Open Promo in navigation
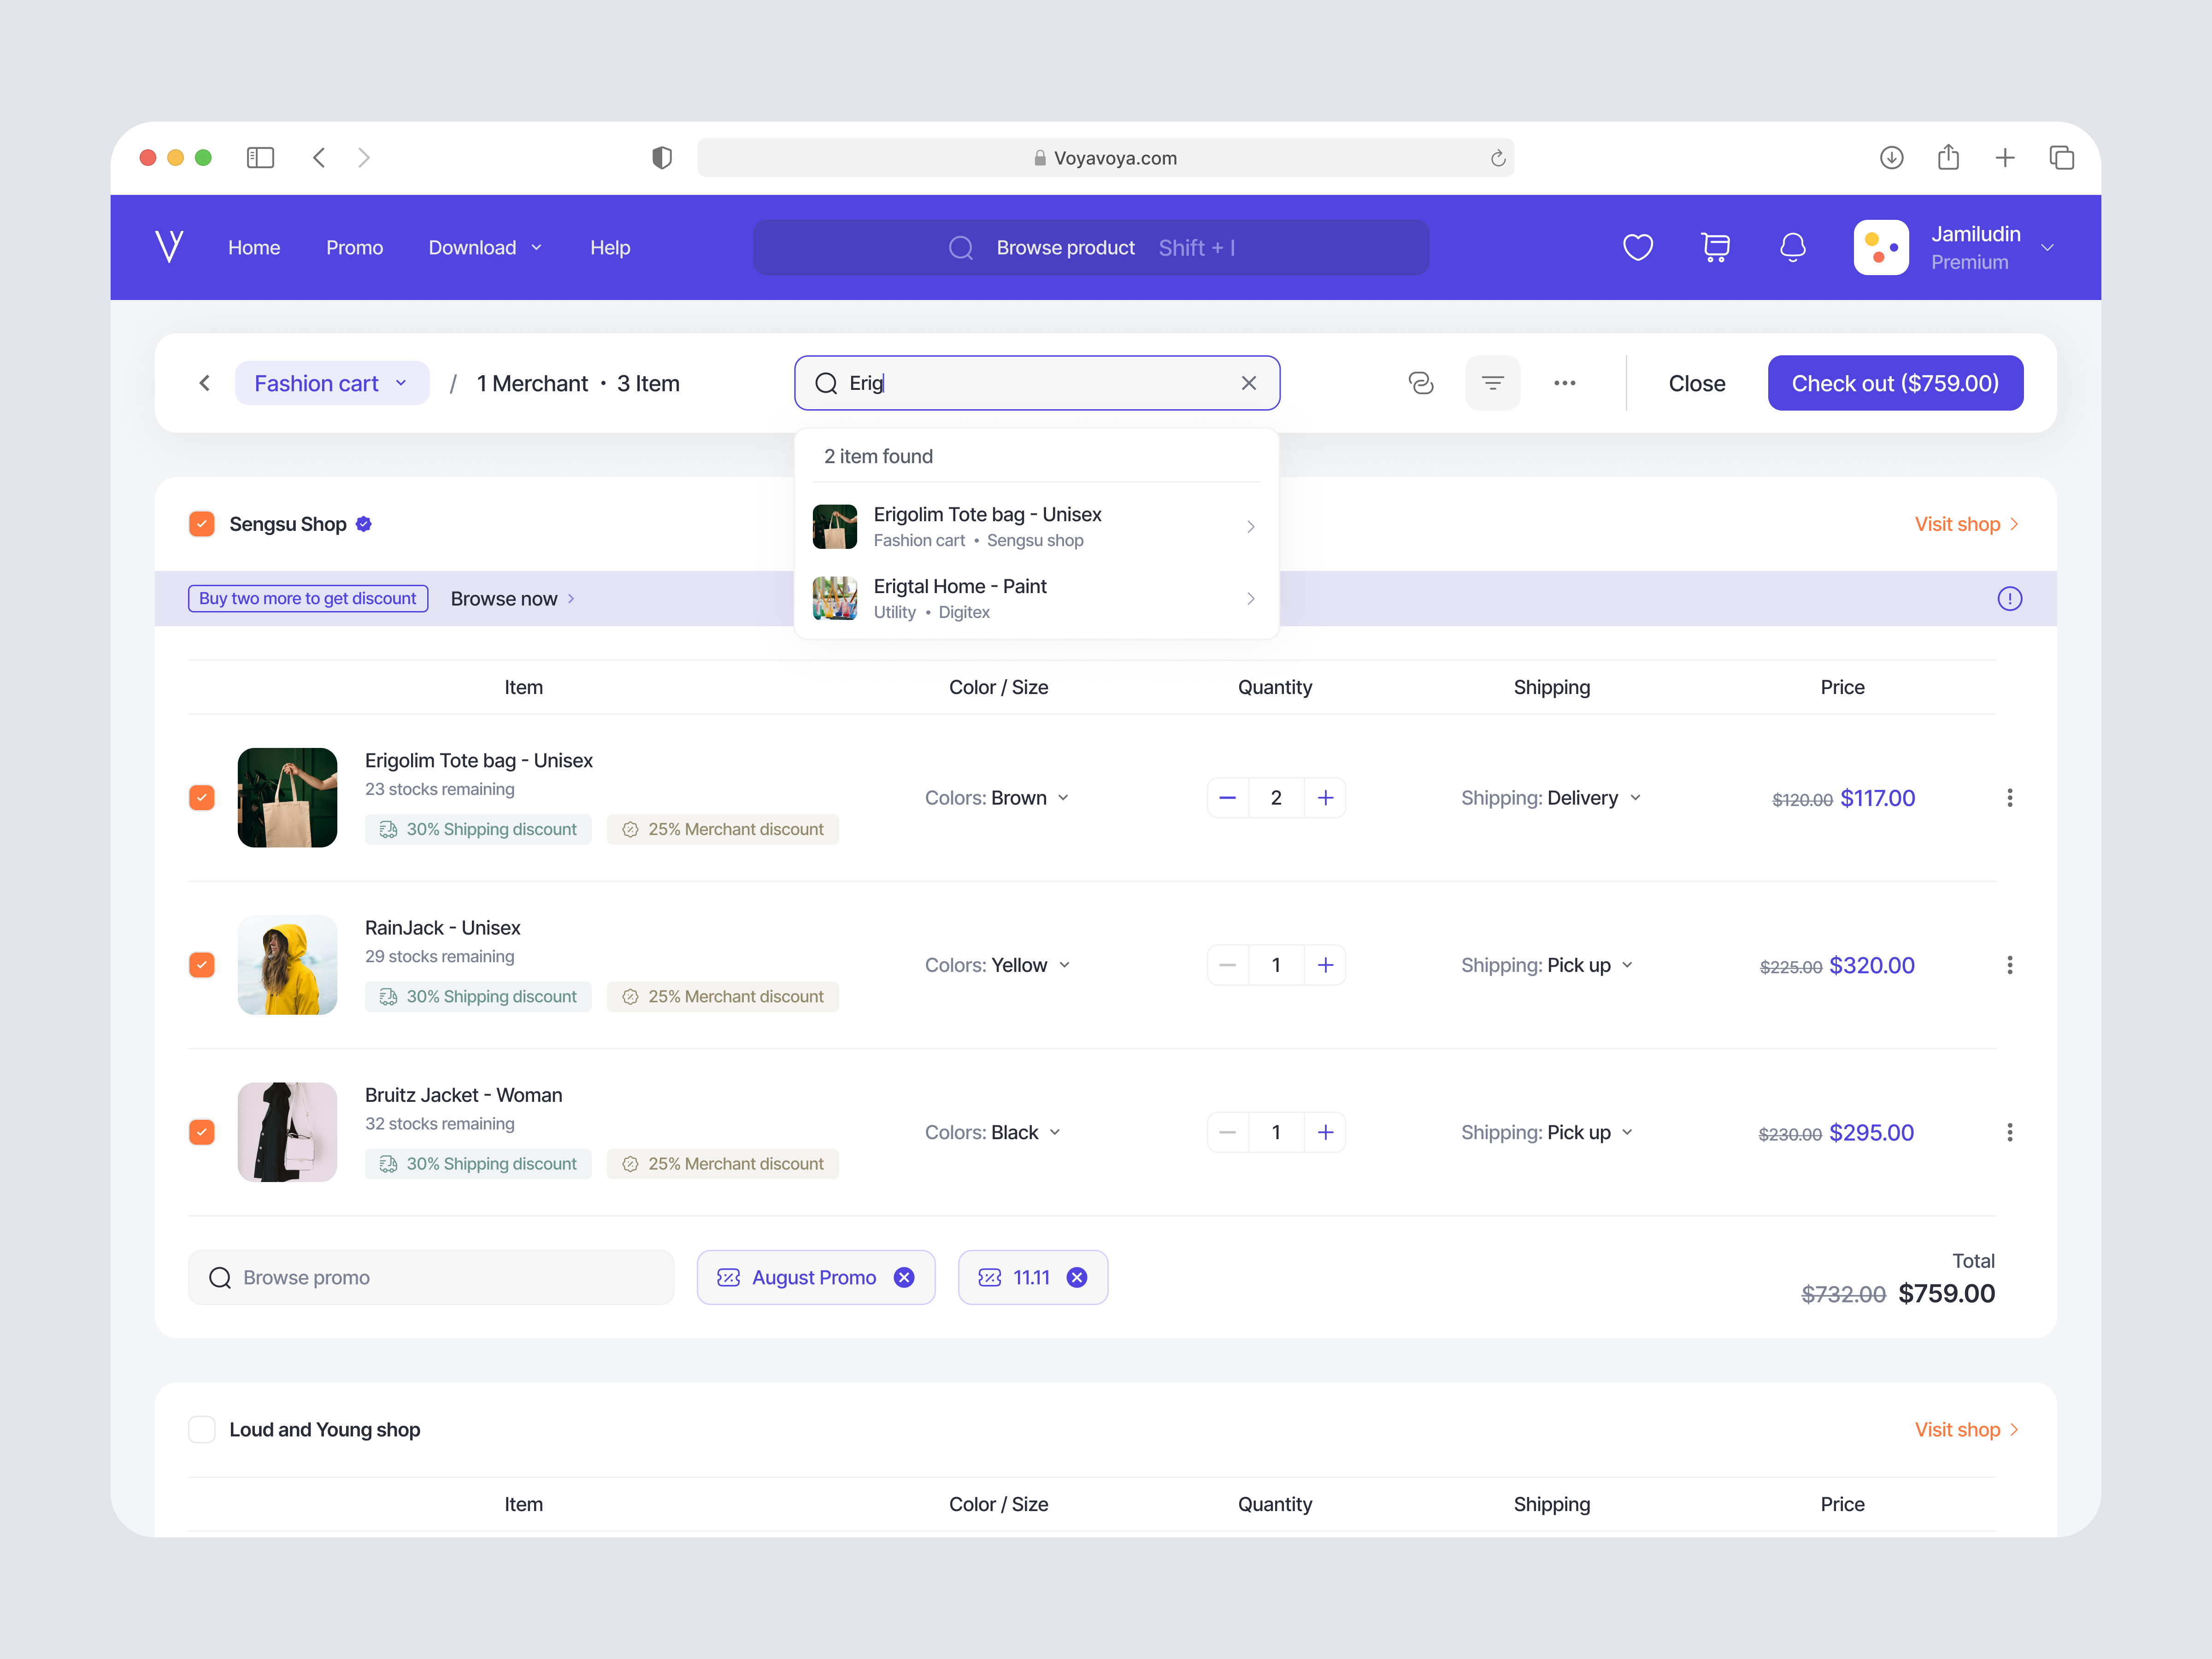The width and height of the screenshot is (2212, 1659). pos(354,247)
